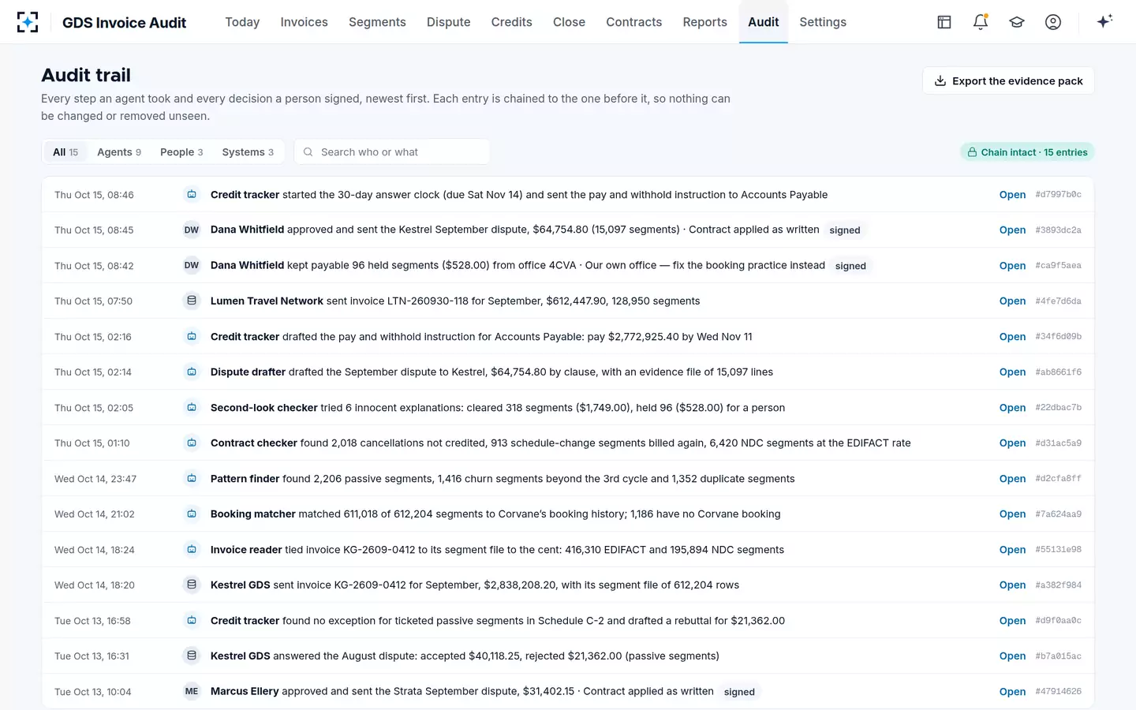1136x710 pixels.
Task: Click the agent icon on the 02:16 Credit tracker entry
Action: [x=192, y=337]
